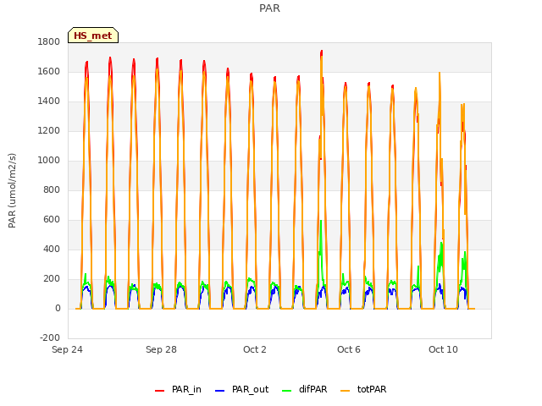542x406 pixels.
Task: Click the orange totPAR legend swatch
Action: click(x=345, y=391)
